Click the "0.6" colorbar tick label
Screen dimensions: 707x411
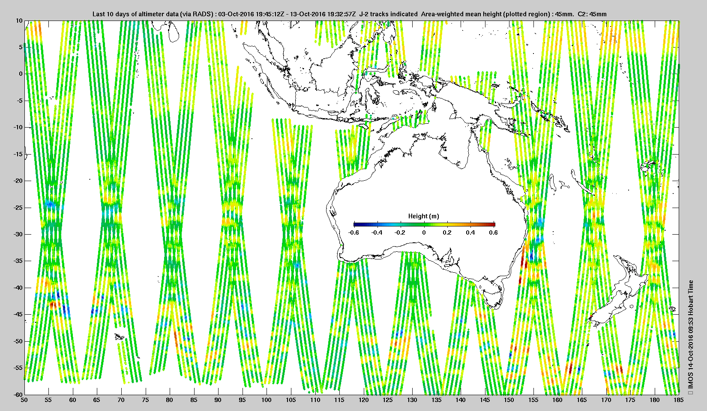click(x=493, y=232)
